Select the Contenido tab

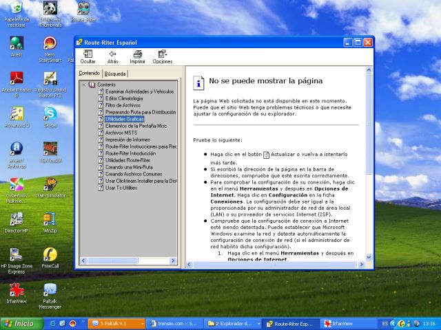90,73
